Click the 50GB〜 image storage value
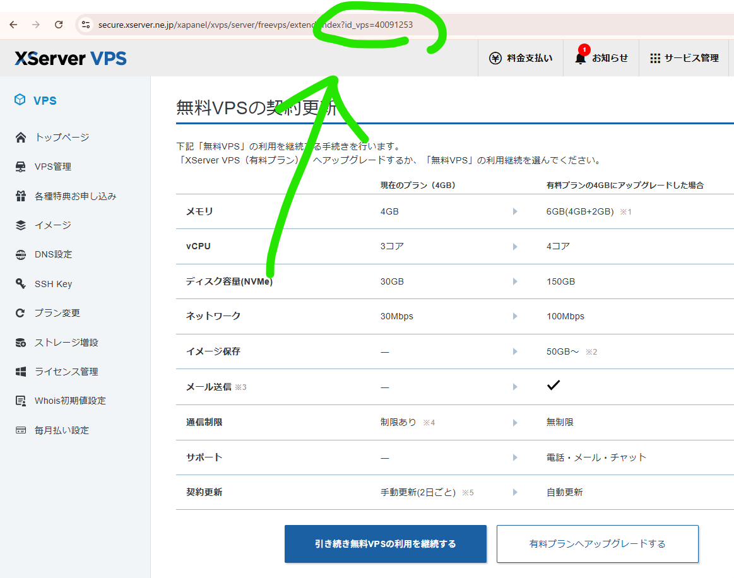The height and width of the screenshot is (578, 734). pyautogui.click(x=562, y=351)
